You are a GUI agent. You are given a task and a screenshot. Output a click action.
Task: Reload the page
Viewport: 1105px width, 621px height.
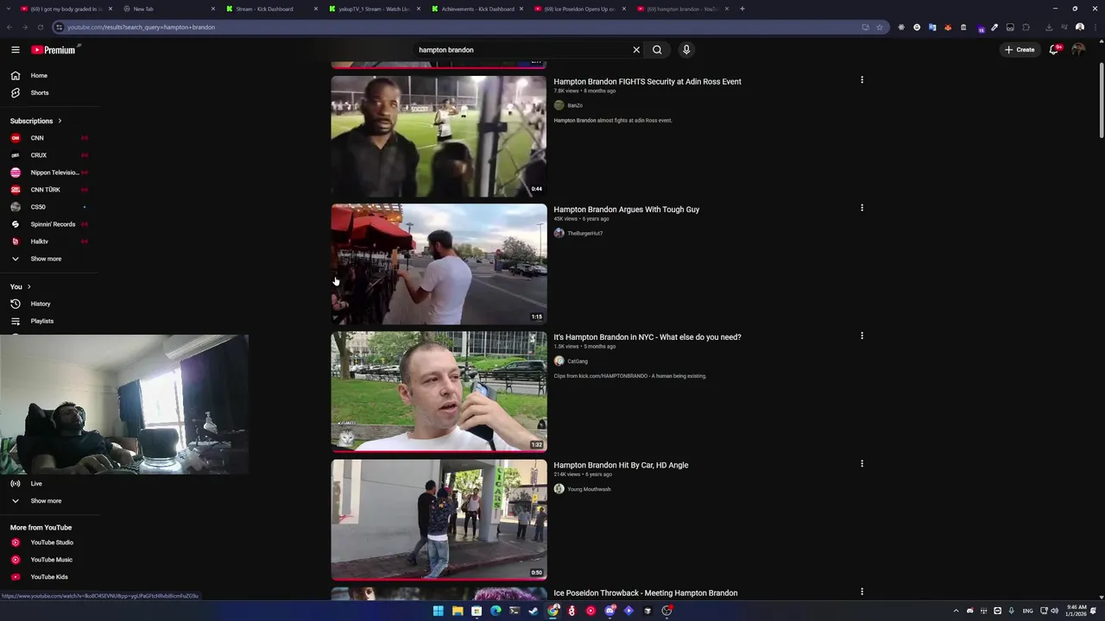pos(40,27)
